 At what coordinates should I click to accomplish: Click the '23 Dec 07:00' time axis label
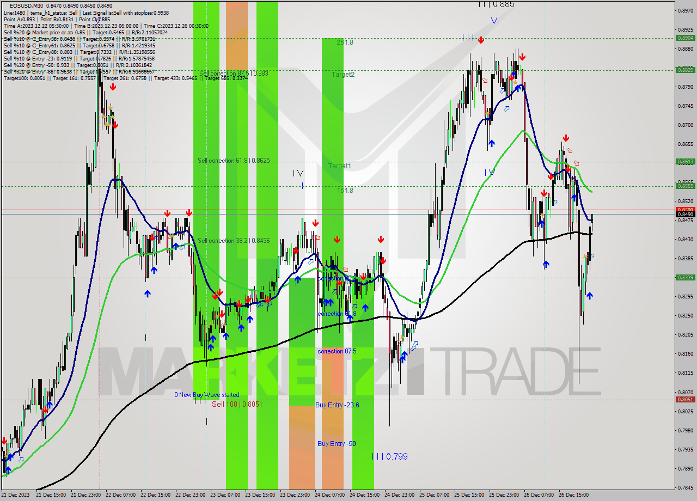[225, 495]
